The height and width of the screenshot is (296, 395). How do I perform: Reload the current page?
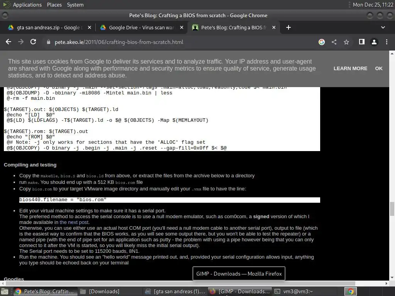click(x=33, y=42)
